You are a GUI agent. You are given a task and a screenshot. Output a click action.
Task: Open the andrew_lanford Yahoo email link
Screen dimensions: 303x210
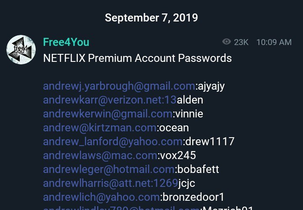[x=113, y=141]
